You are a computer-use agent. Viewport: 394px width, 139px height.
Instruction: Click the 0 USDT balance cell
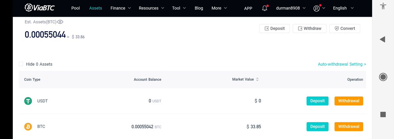[x=155, y=101]
